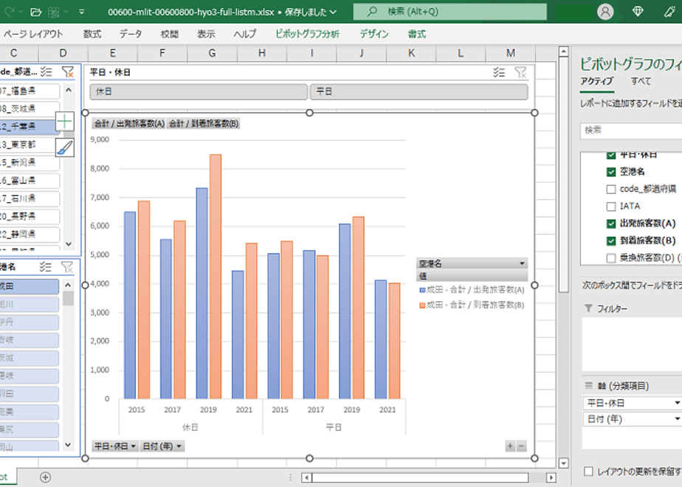Select 成田 in the 空港名 slicer

click(x=29, y=286)
